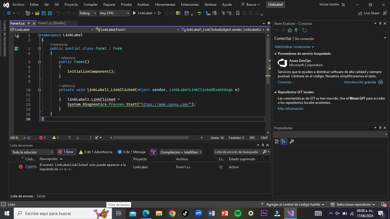The height and width of the screenshot is (219, 390).
Task: Open the Depurar menu
Action: tap(109, 5)
